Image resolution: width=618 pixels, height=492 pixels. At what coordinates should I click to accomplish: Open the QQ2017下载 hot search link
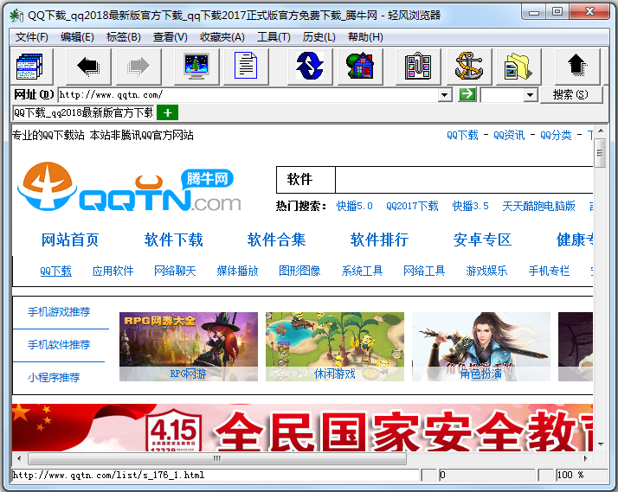point(412,206)
